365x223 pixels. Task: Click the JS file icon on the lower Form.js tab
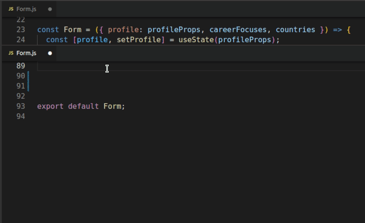pyautogui.click(x=11, y=53)
